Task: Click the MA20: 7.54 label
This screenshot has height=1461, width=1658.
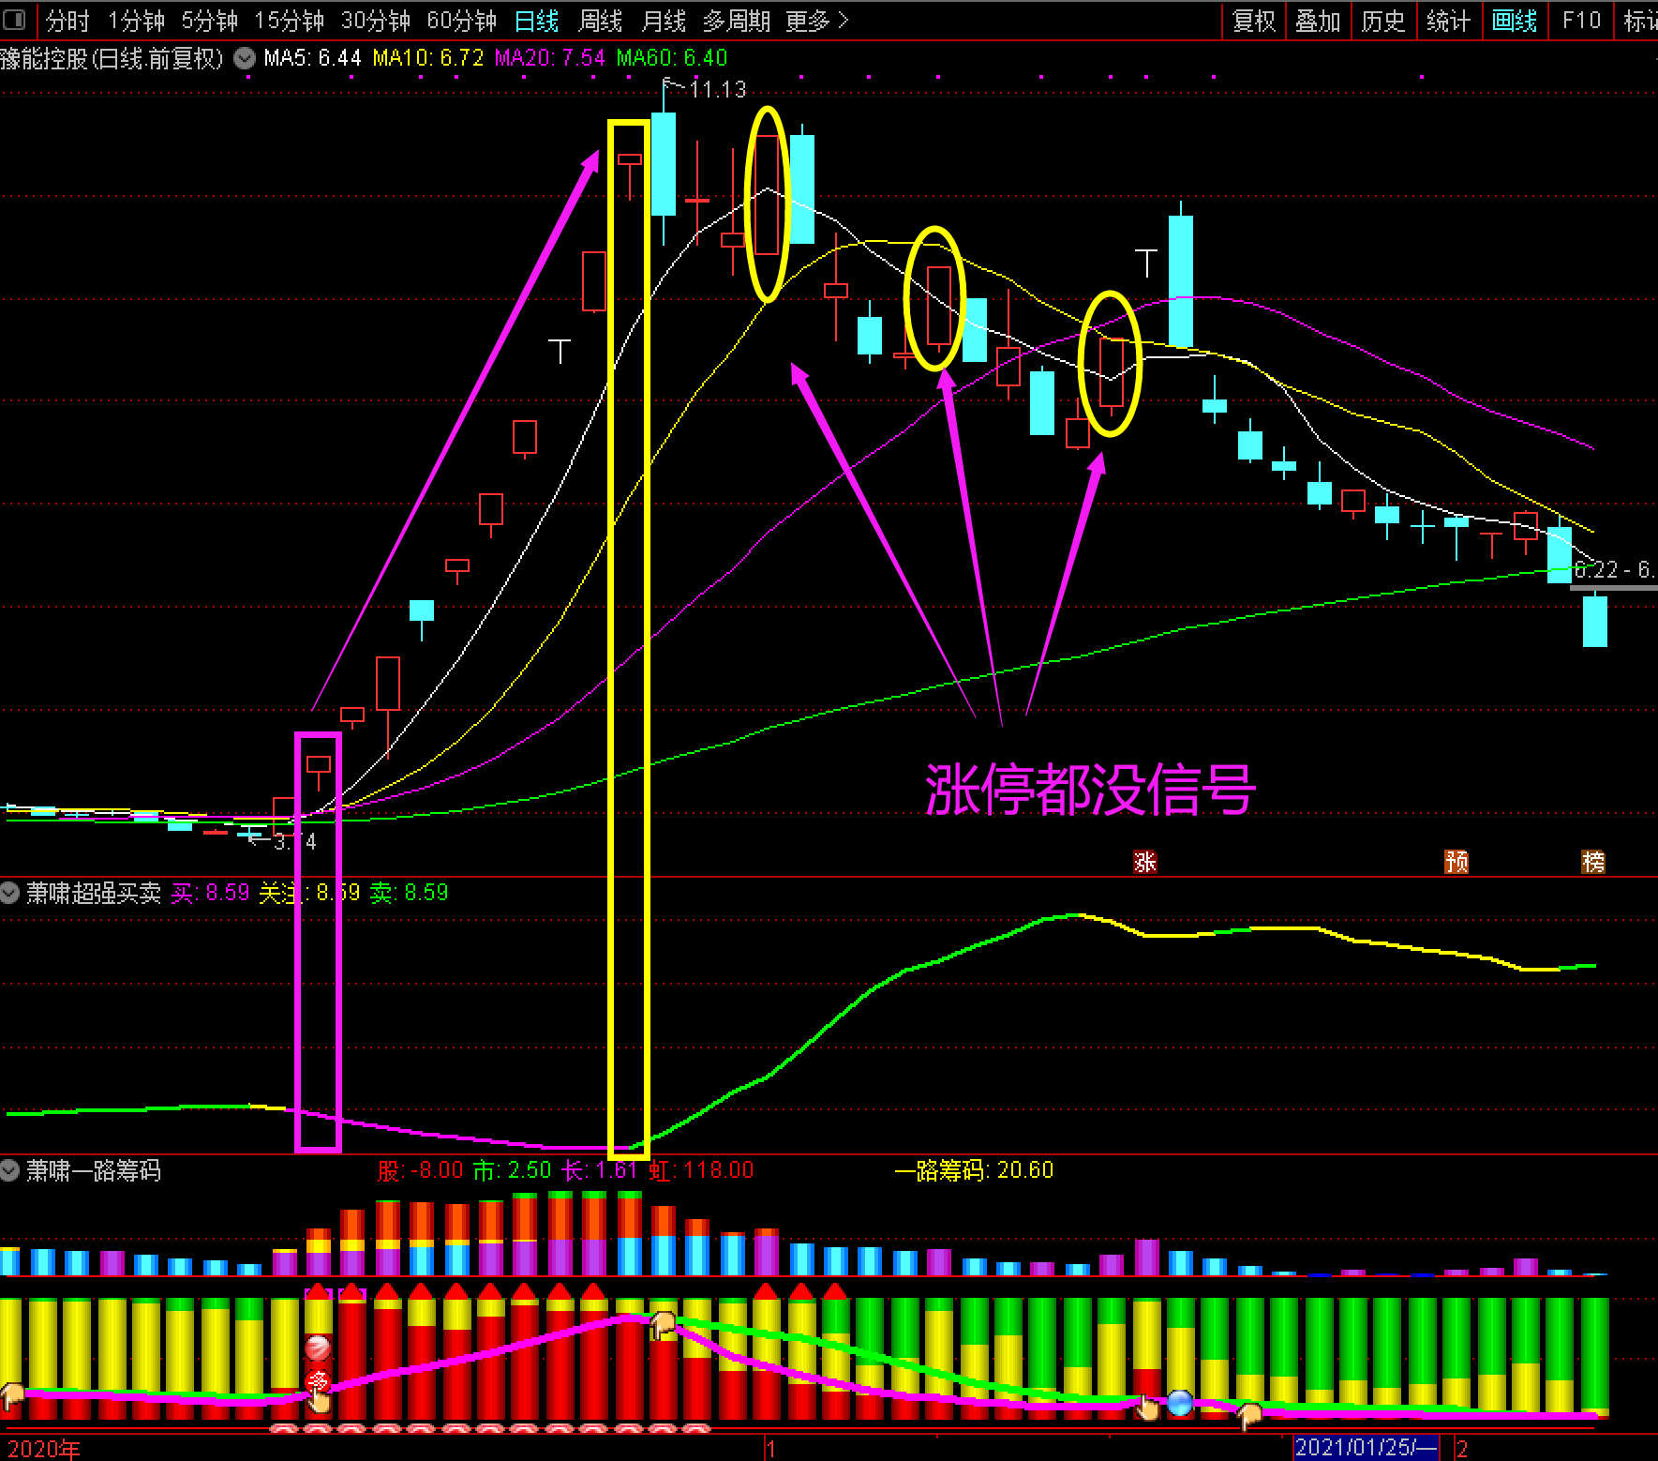Action: click(x=550, y=58)
